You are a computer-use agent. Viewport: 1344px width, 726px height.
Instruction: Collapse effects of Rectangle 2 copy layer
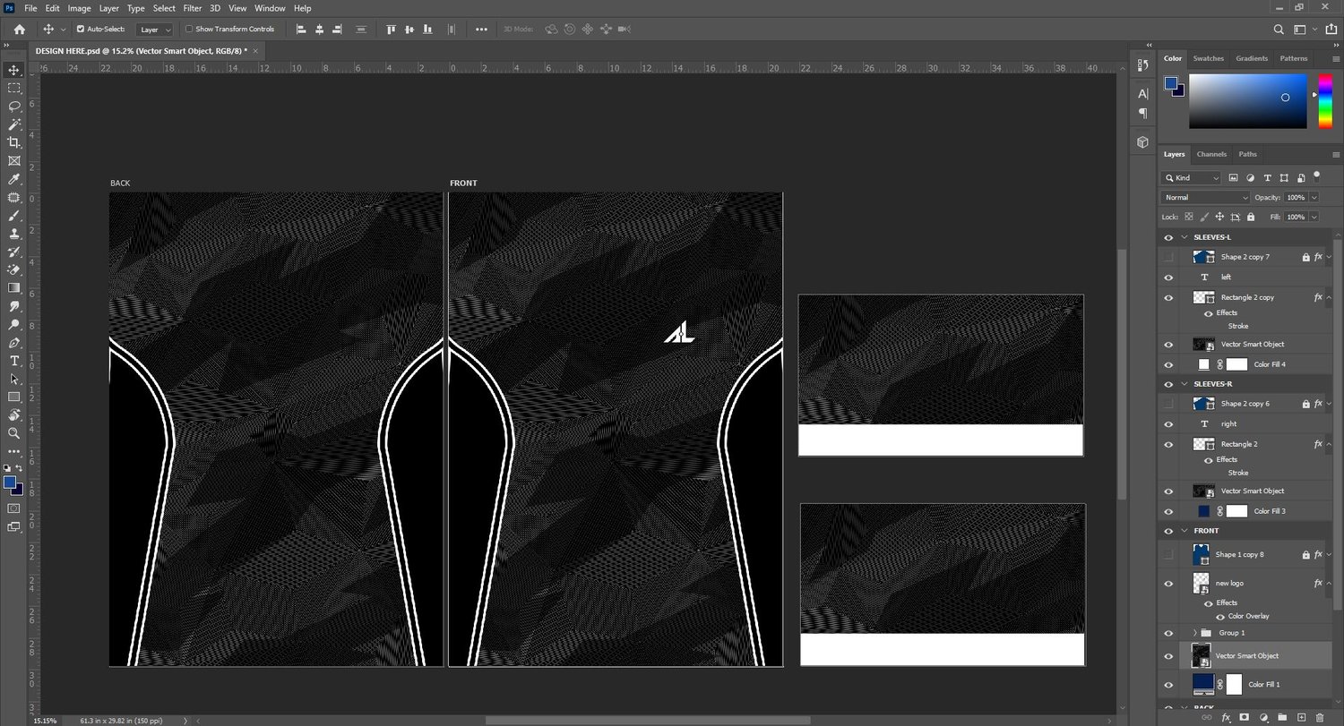tap(1329, 297)
